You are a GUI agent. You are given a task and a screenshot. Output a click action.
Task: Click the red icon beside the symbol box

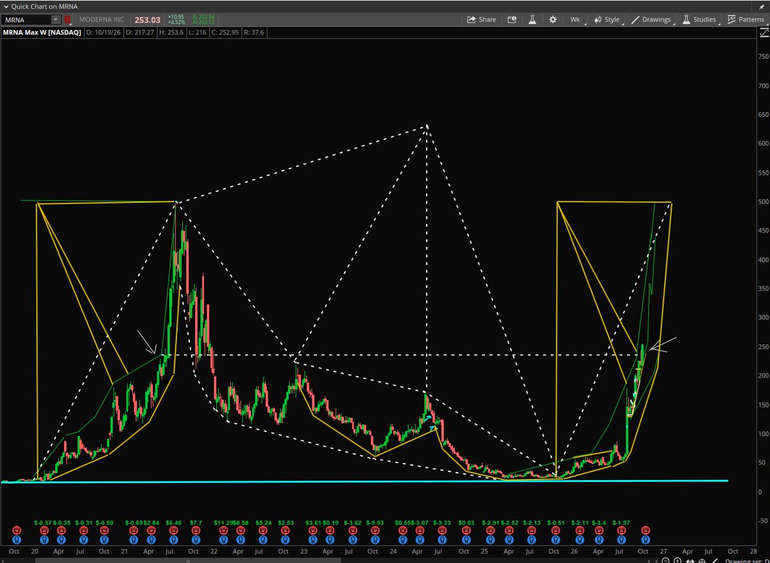click(x=67, y=20)
